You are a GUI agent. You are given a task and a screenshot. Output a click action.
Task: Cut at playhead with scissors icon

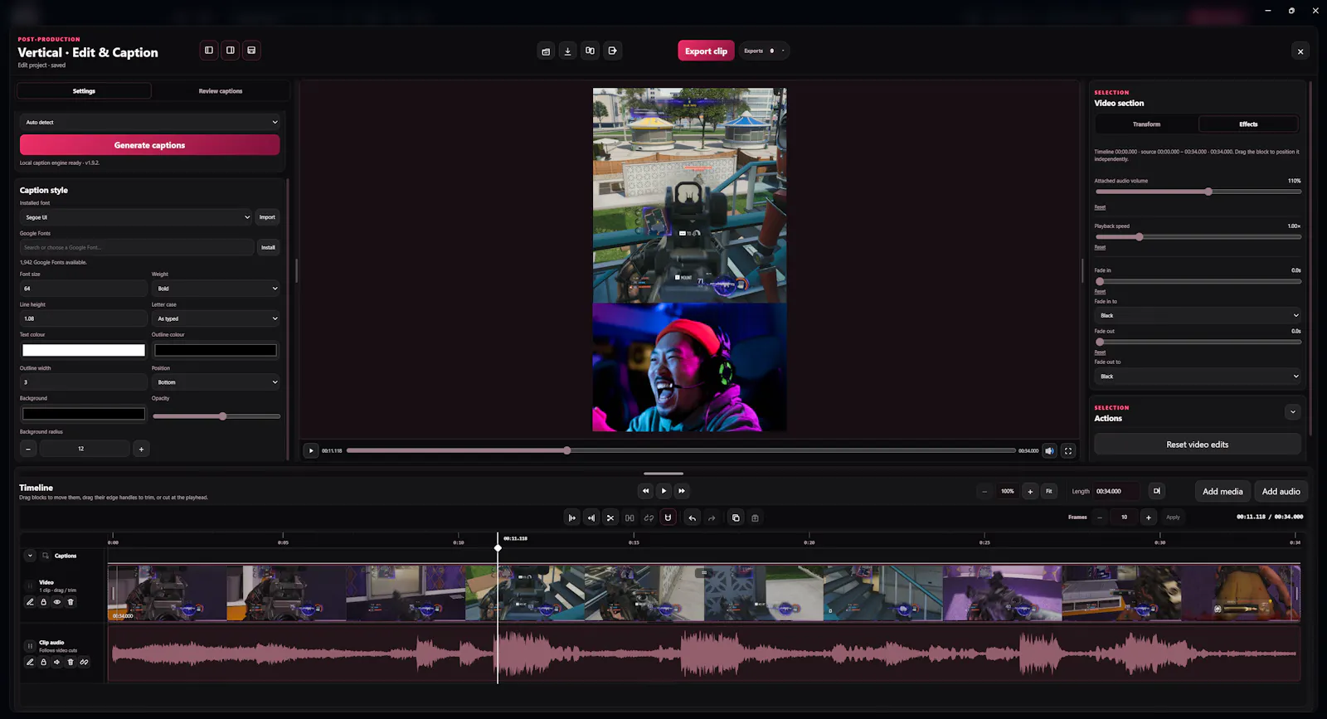(x=610, y=517)
